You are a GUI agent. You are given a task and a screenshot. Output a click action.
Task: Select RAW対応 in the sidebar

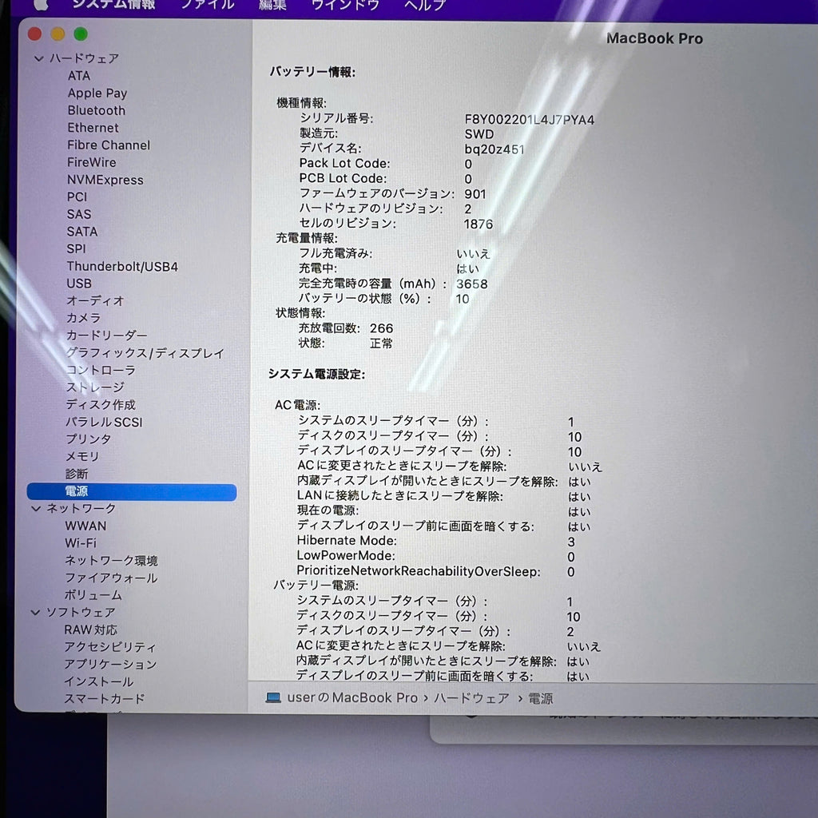pos(90,629)
